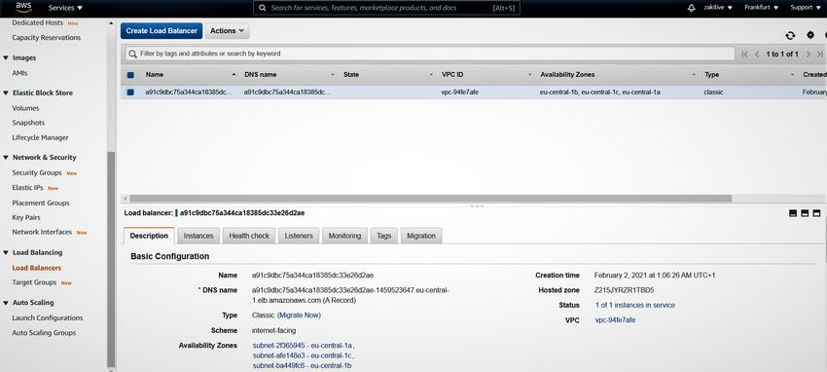
Task: Open Network Interfaces in sidebar
Action: click(42, 232)
